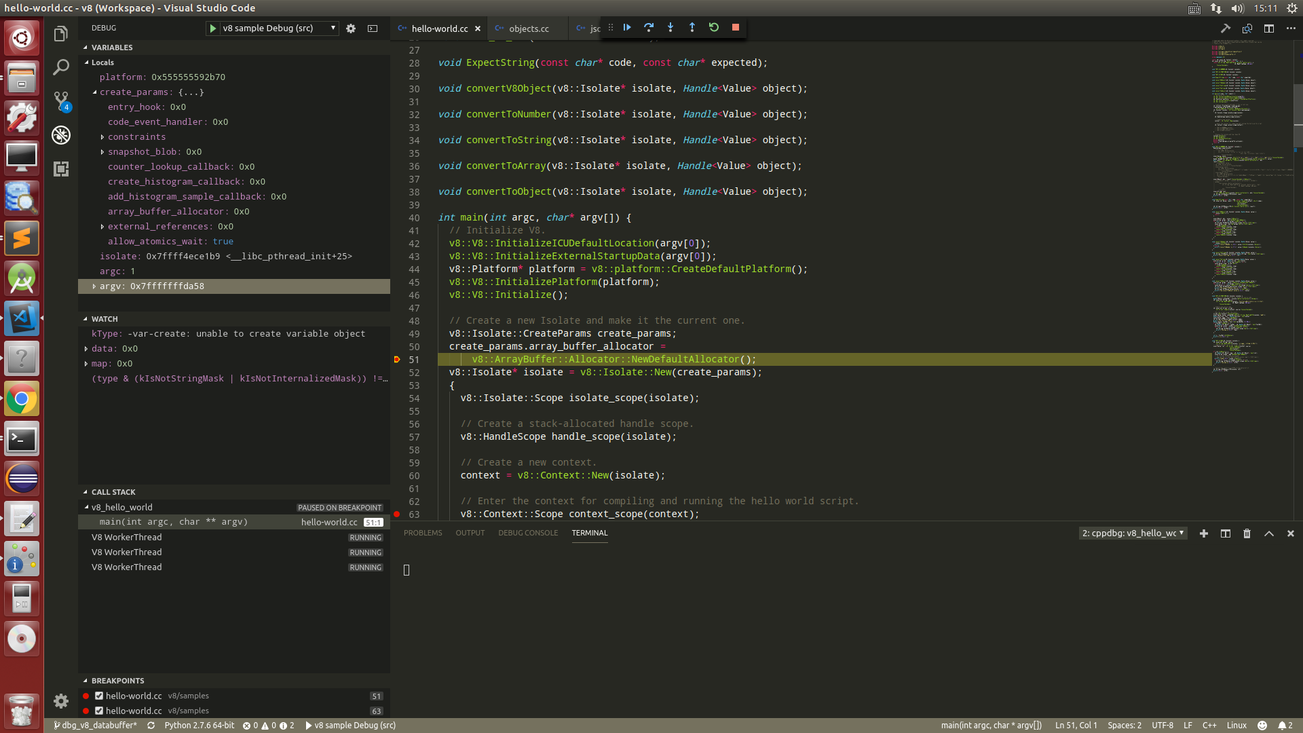Open debug configuration dropdown

pos(280,29)
